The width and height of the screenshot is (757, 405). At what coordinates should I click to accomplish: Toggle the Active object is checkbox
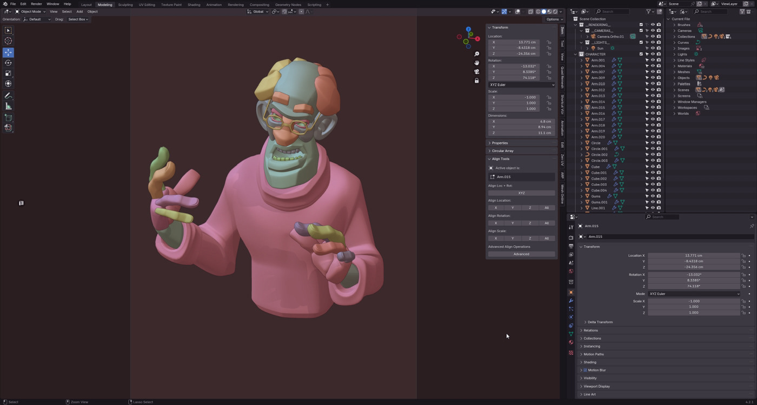tap(491, 168)
